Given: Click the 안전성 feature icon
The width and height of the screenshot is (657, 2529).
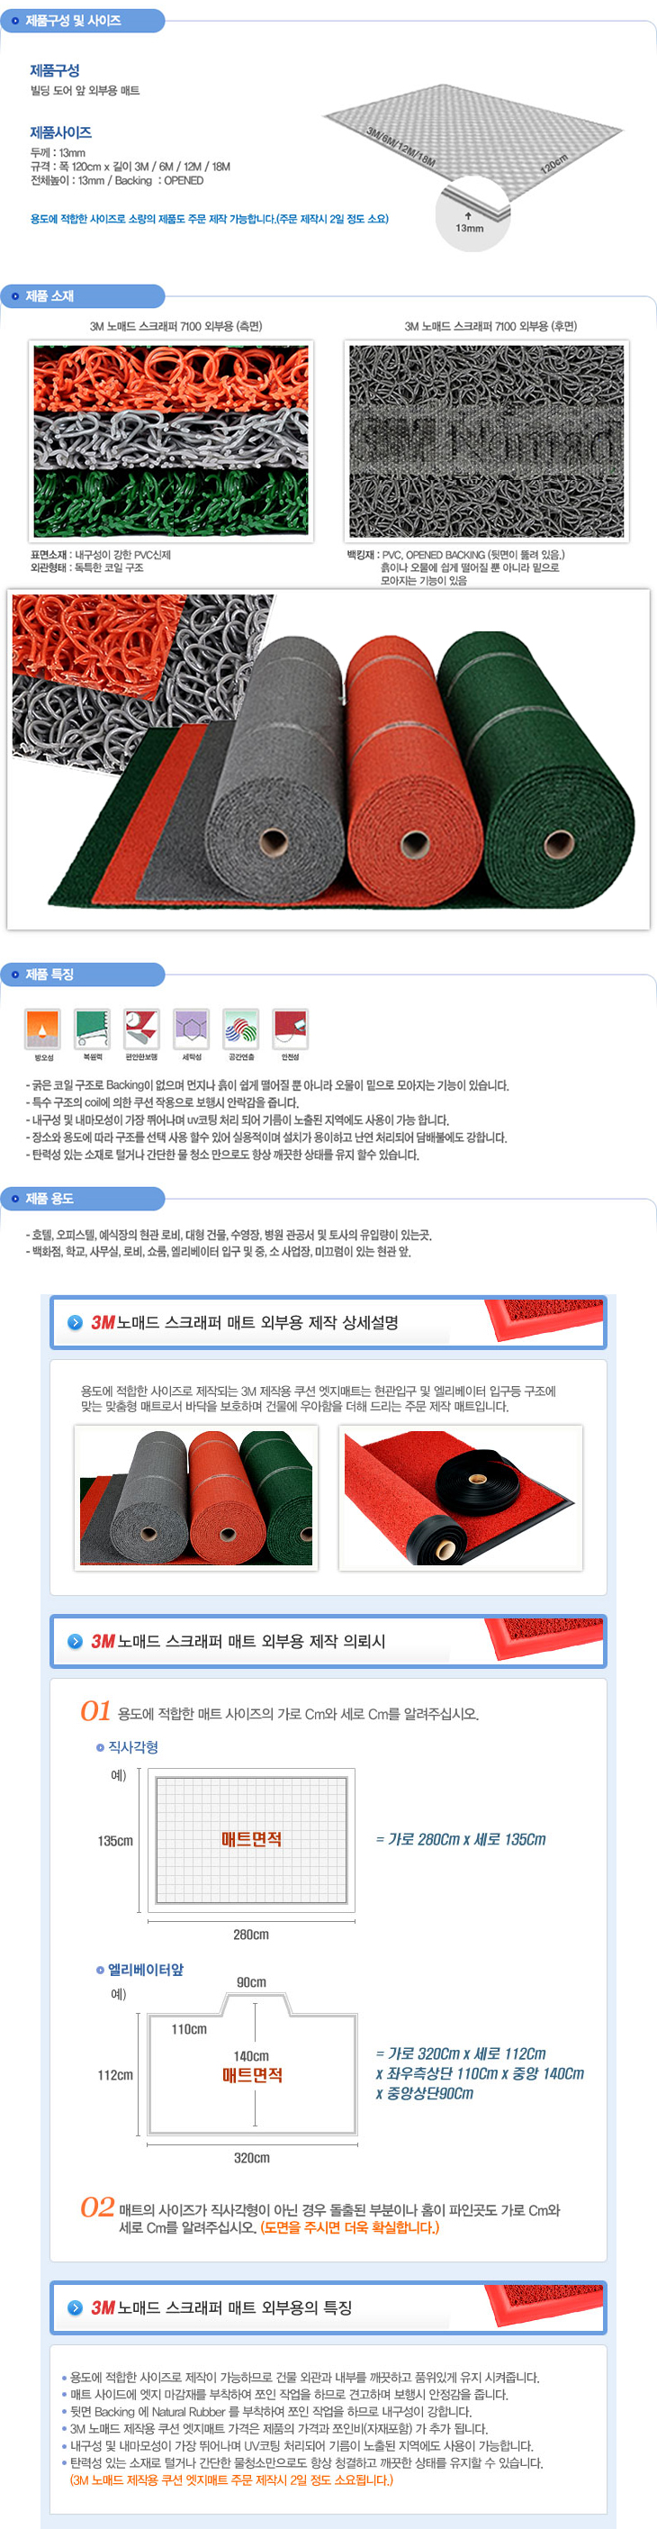Looking at the screenshot, I should (291, 1028).
